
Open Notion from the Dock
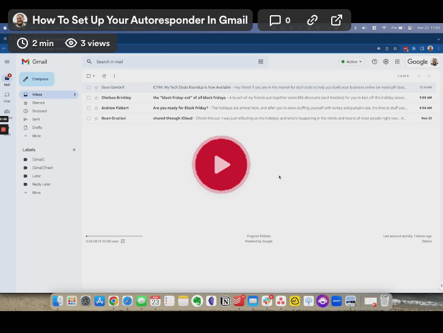pyautogui.click(x=225, y=301)
